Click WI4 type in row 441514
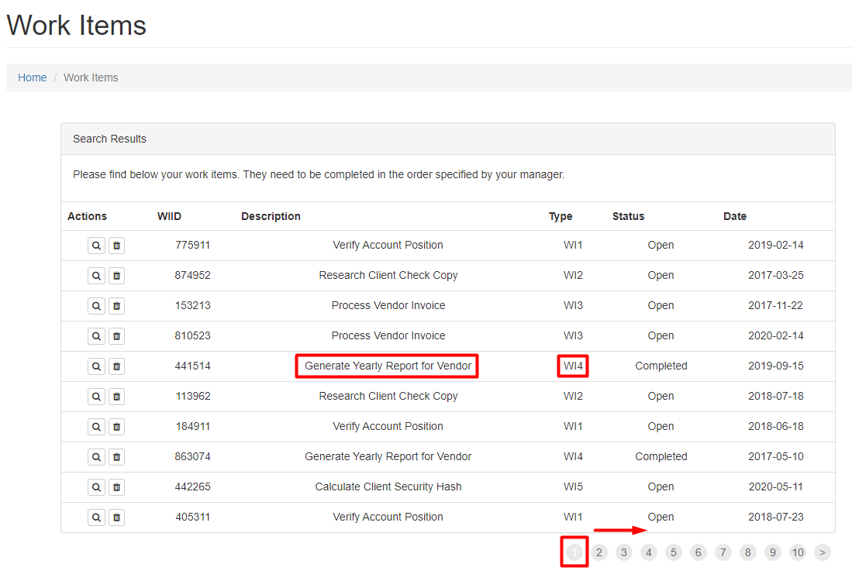This screenshot has width=852, height=581. (x=573, y=366)
